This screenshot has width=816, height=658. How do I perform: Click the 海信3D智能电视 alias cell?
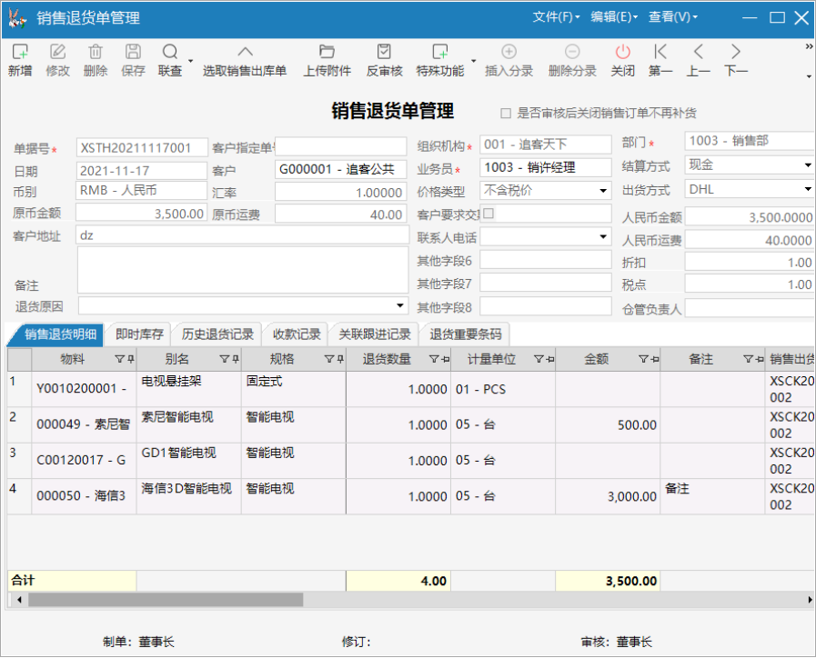click(189, 496)
